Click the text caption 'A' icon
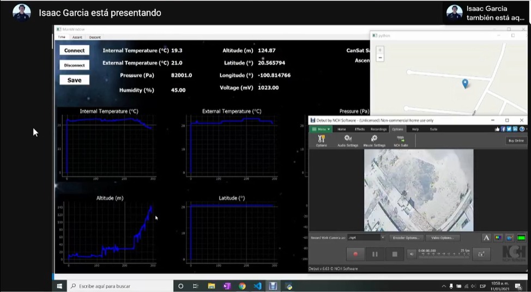531x292 pixels. 486,238
